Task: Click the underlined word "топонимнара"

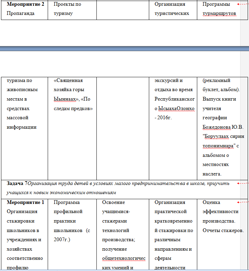Action: point(218,146)
